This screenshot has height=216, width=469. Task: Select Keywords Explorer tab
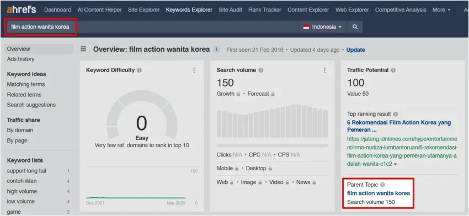pos(189,10)
